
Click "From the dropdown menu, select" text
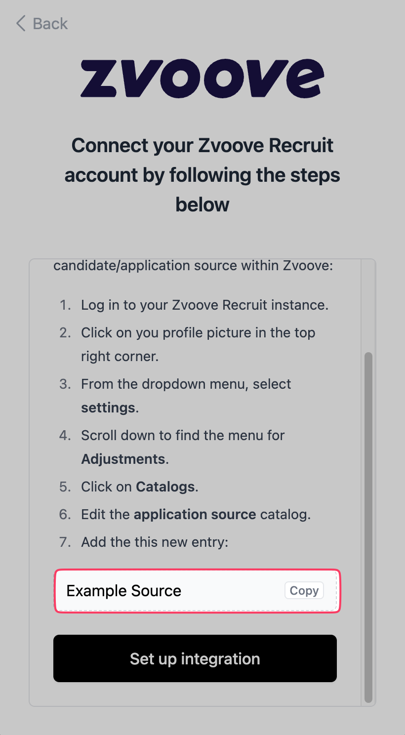(186, 384)
